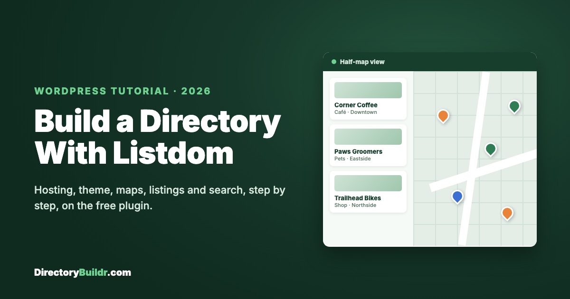Click the "Shop · Northside" label
Image resolution: width=570 pixels, height=299 pixels.
[355, 206]
